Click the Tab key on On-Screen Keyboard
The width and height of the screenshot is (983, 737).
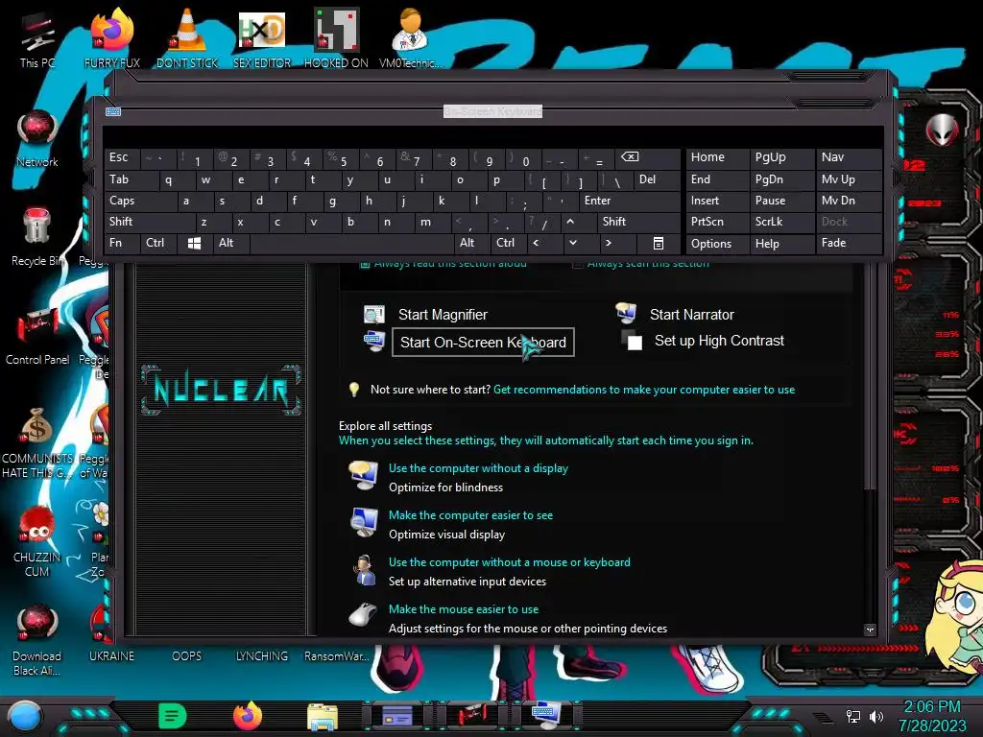pyautogui.click(x=131, y=179)
